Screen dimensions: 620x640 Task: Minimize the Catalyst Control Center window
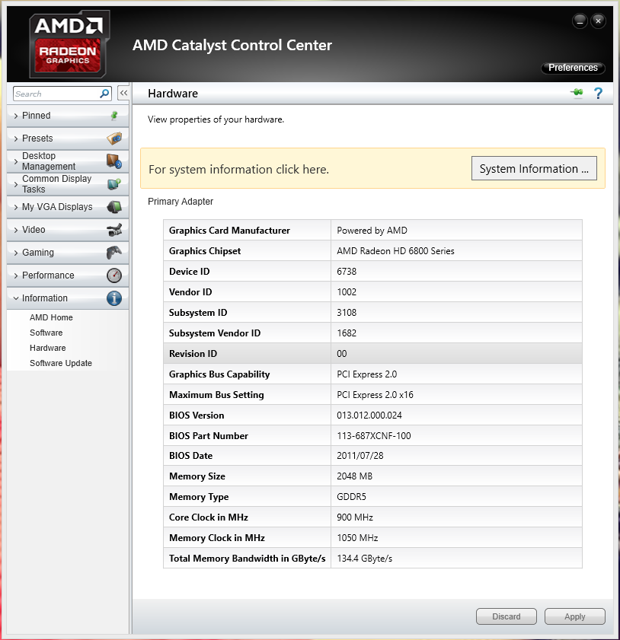tap(580, 21)
